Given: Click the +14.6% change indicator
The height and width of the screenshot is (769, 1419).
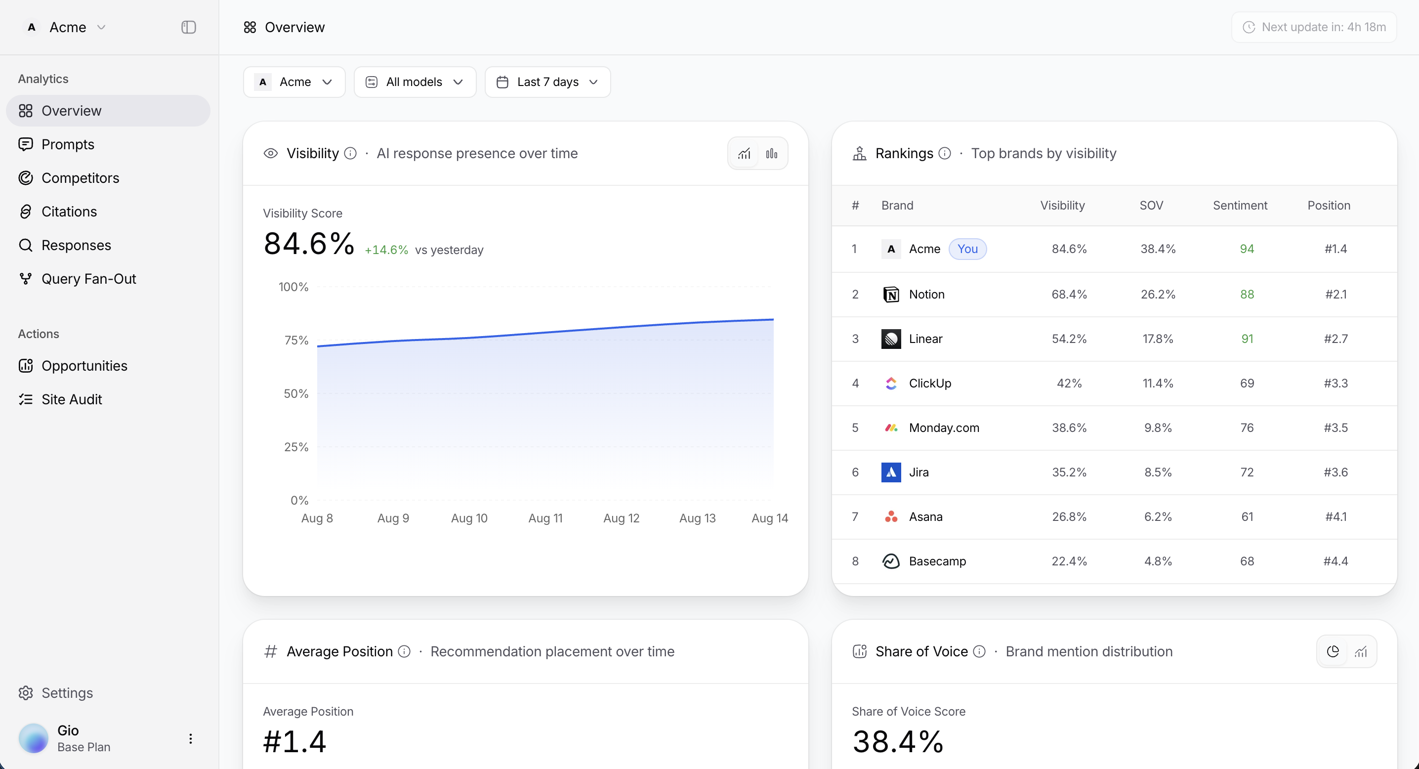Looking at the screenshot, I should coord(386,250).
